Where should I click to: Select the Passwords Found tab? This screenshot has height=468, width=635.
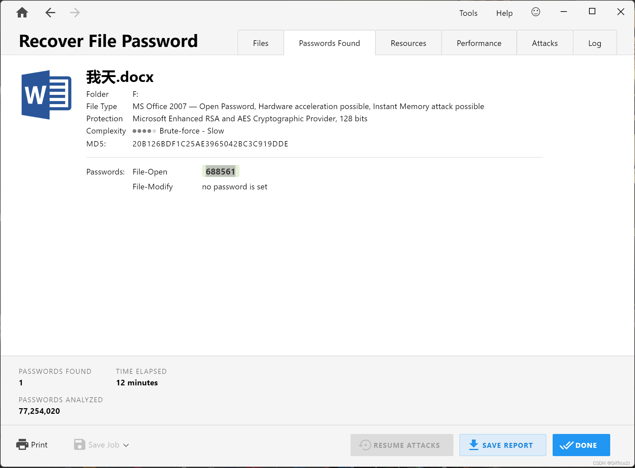click(x=329, y=43)
